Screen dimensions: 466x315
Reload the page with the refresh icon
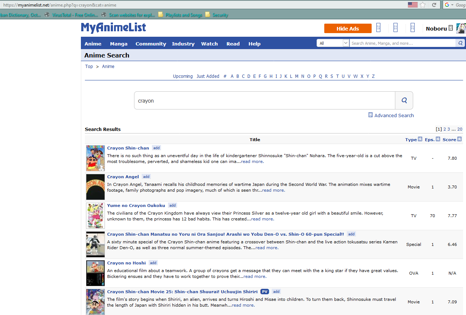pyautogui.click(x=434, y=5)
